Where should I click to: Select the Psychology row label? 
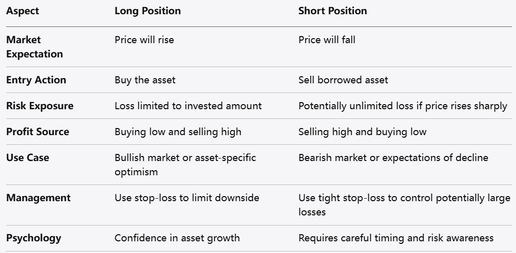tap(34, 238)
